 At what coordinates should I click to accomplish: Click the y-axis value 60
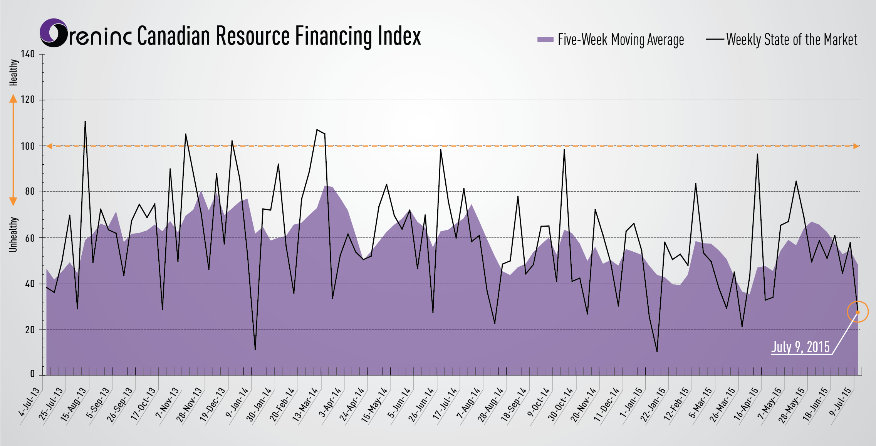[x=30, y=238]
